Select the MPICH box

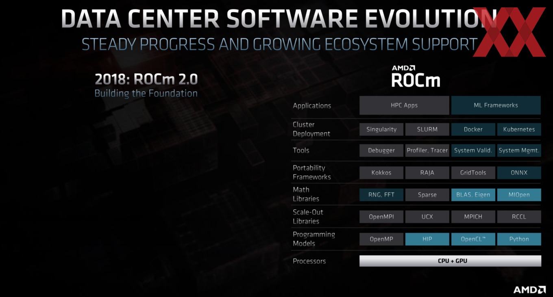(473, 217)
